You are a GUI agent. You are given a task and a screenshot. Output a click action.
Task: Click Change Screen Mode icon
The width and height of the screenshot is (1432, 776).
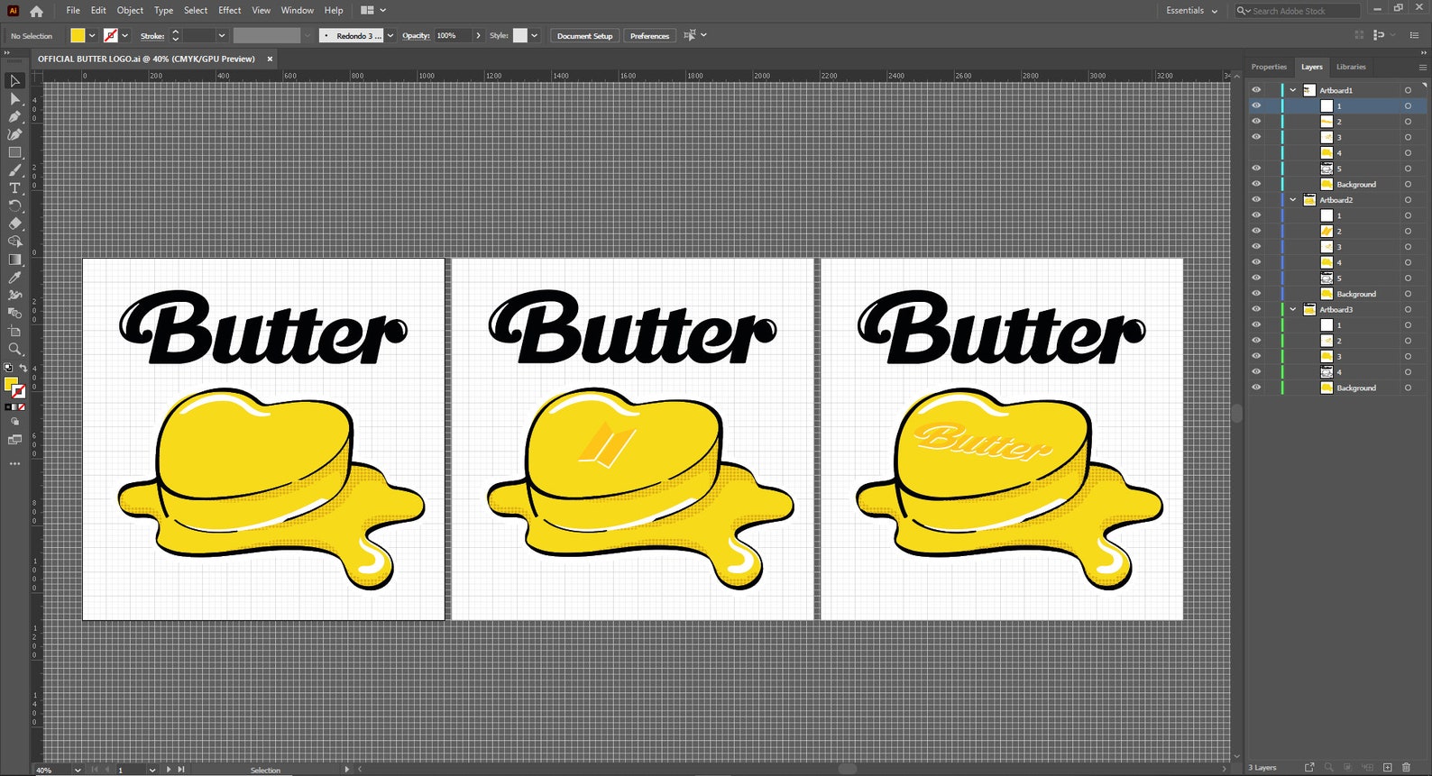pos(14,440)
